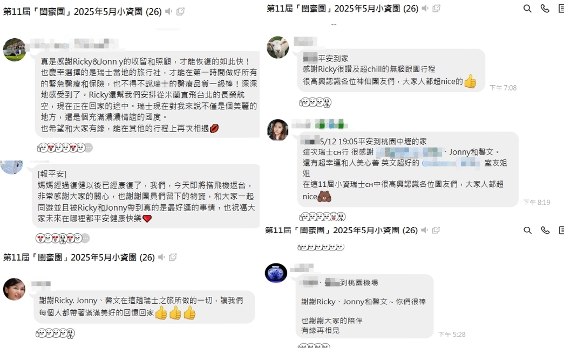Click muted speaker icon in bottom-left chat title

pyautogui.click(x=161, y=257)
